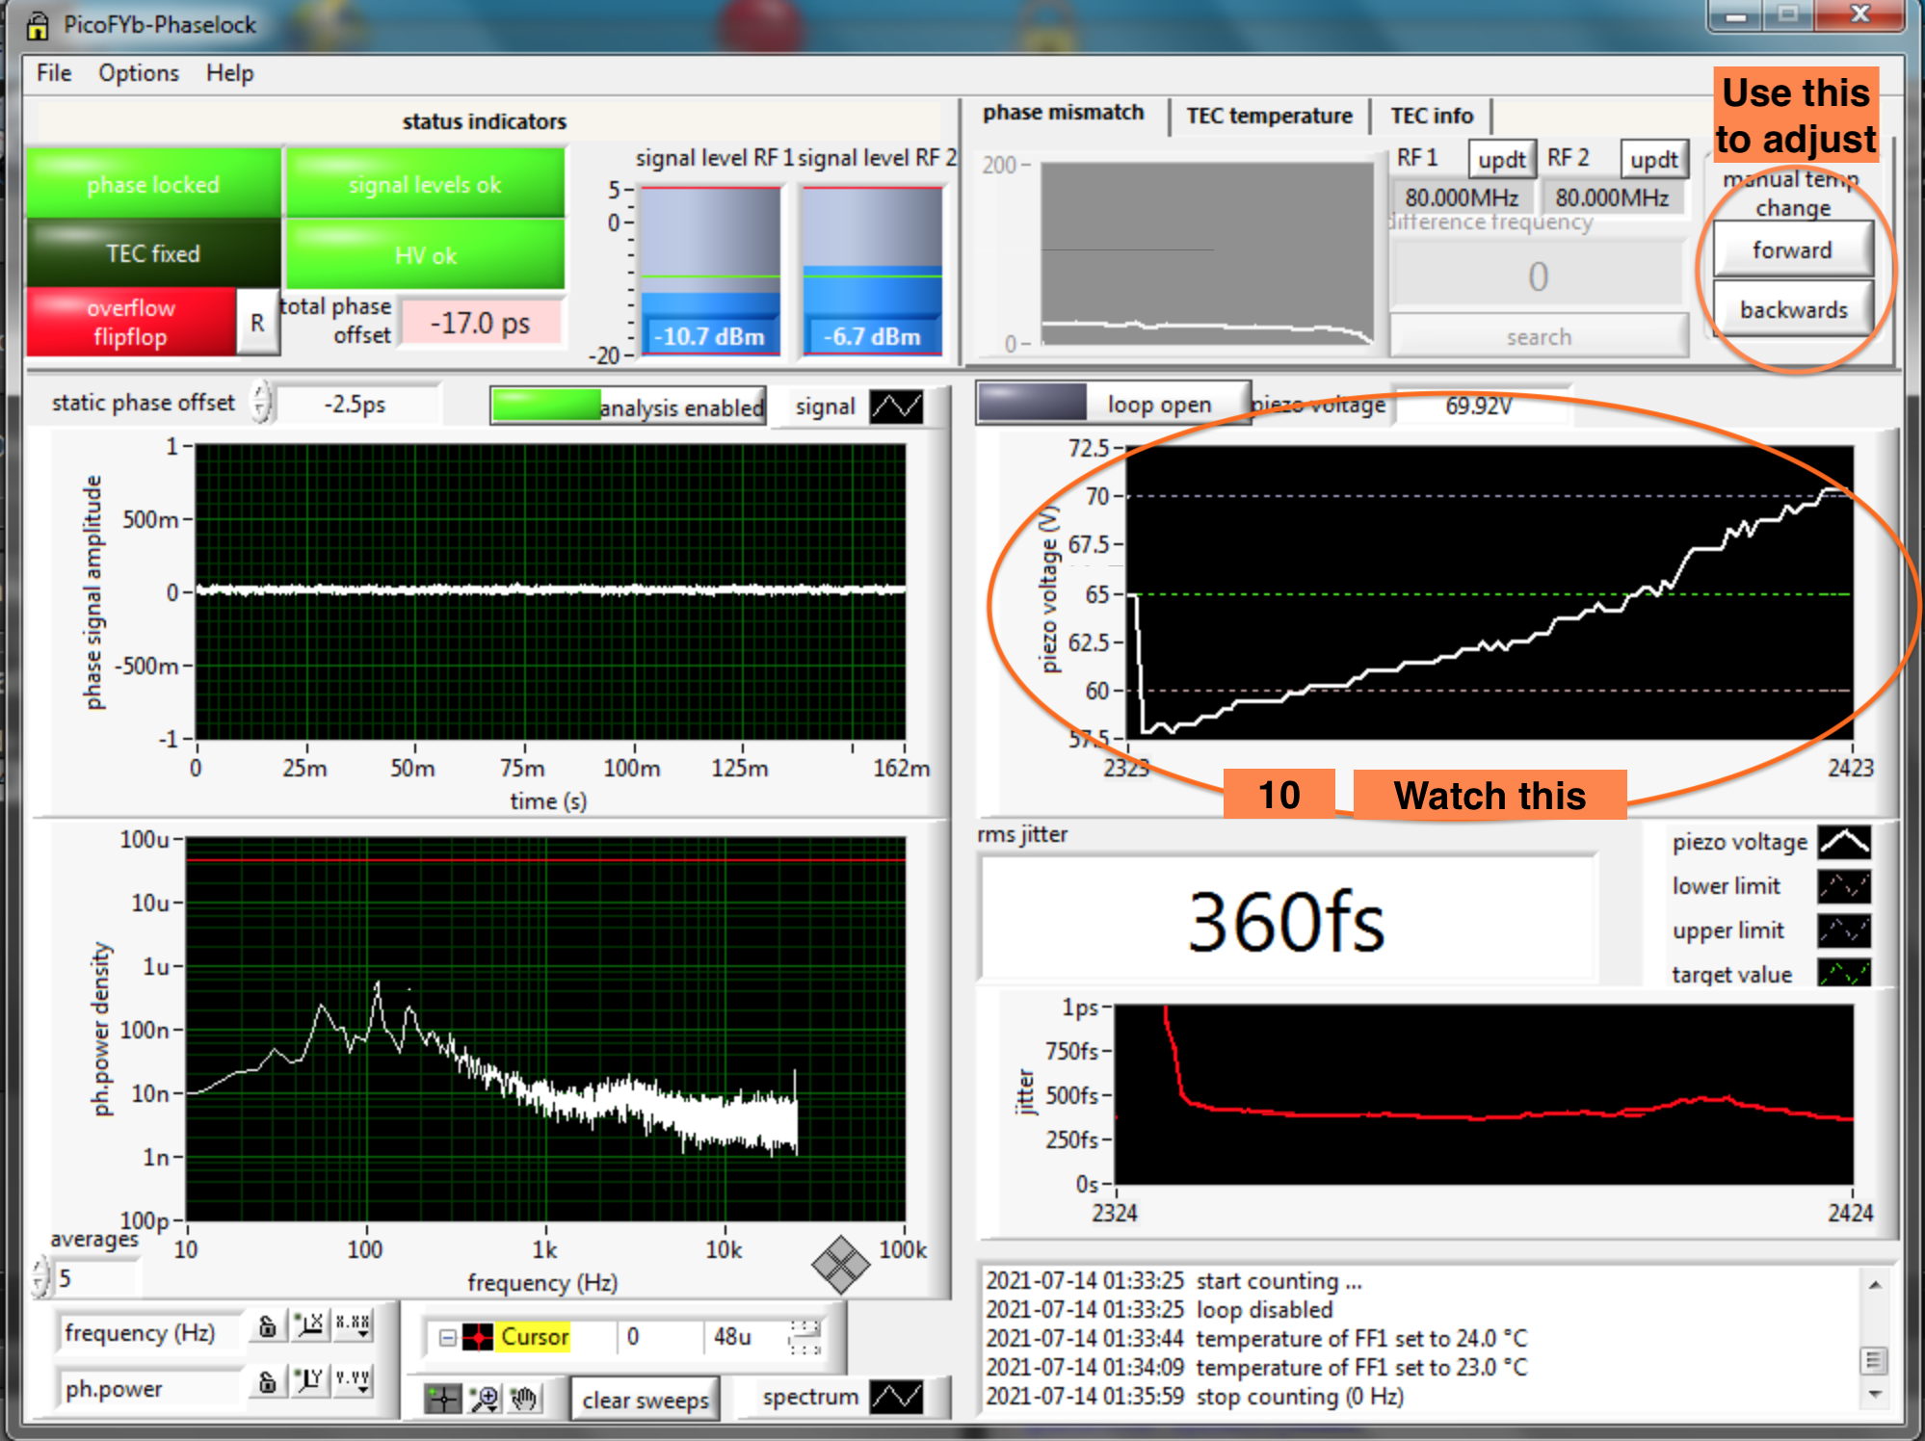Click the signal level RF 2 bar
The image size is (1925, 1441).
click(872, 271)
